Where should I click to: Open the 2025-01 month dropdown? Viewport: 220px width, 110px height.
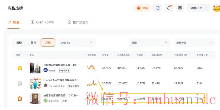(x=77, y=43)
